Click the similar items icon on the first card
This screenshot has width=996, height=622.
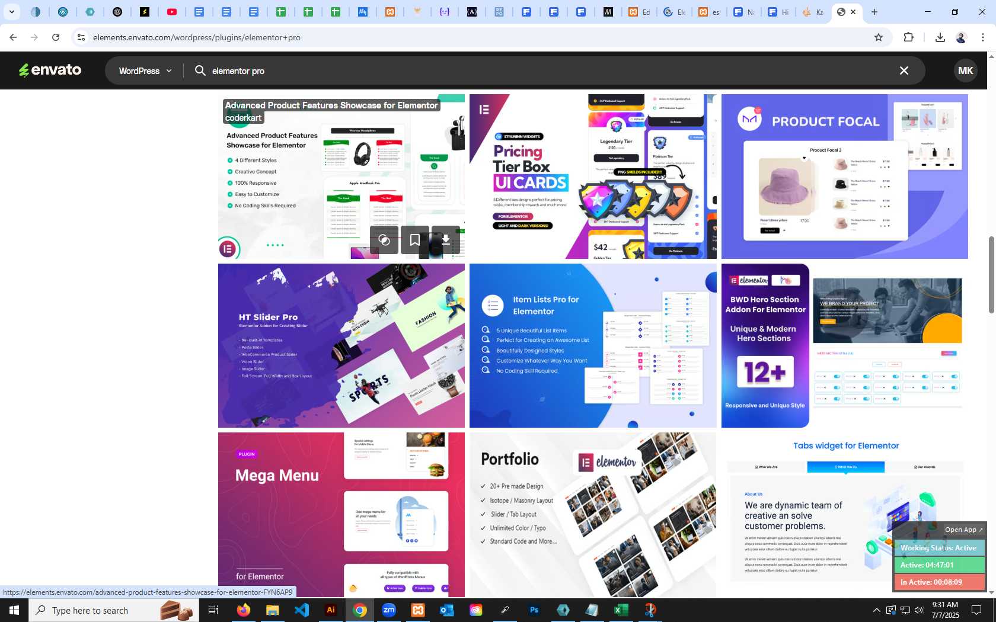[384, 240]
